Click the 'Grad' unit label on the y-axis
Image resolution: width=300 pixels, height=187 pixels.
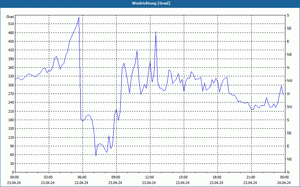tap(10, 17)
